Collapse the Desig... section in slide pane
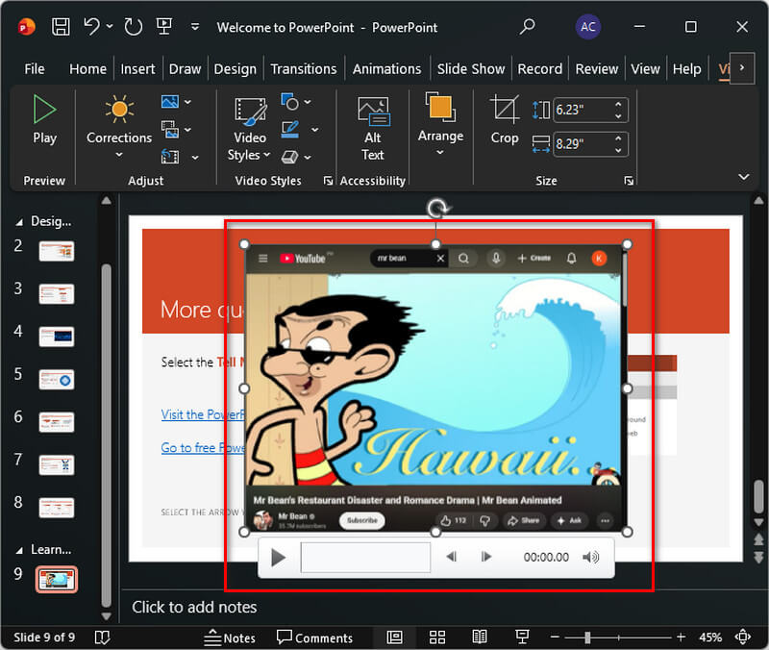 pos(19,222)
